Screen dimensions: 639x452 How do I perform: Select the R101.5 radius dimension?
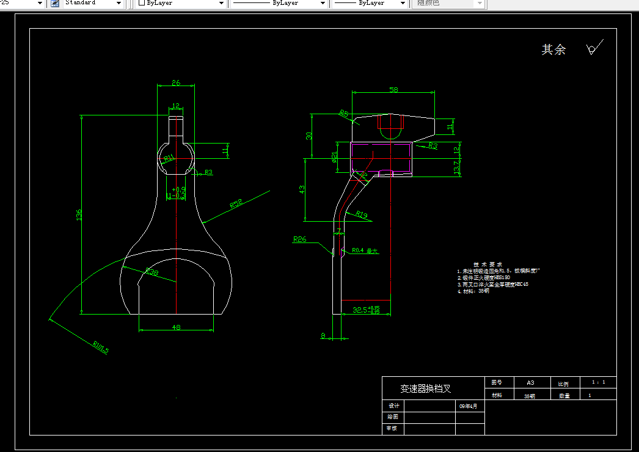[101, 348]
